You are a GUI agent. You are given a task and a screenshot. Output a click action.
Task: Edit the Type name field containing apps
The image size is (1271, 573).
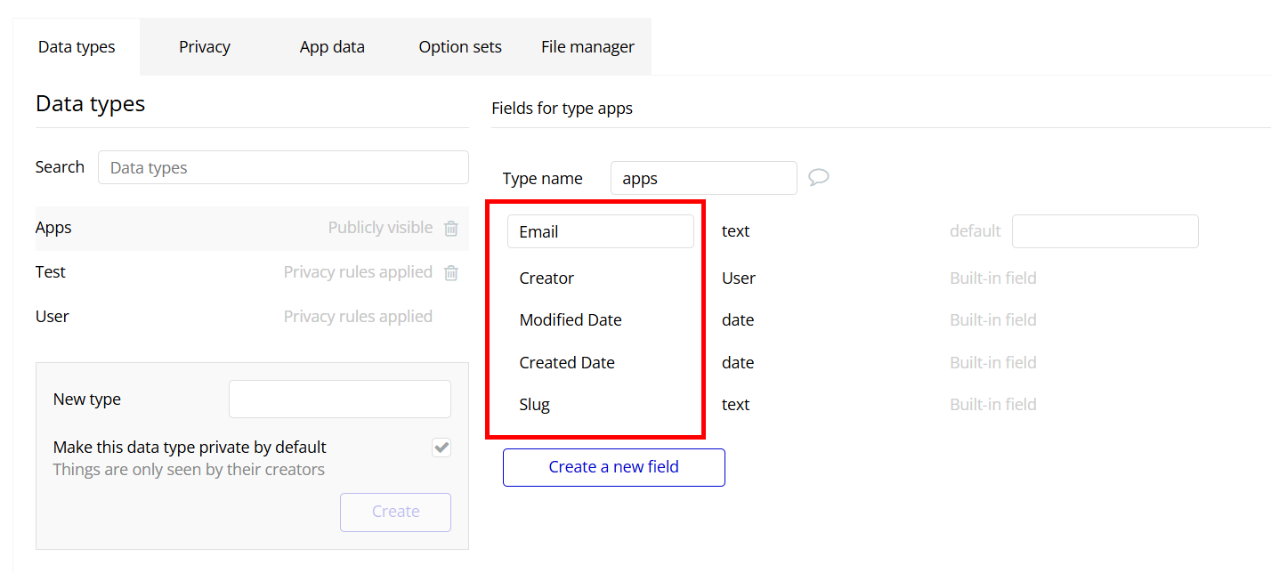click(703, 178)
